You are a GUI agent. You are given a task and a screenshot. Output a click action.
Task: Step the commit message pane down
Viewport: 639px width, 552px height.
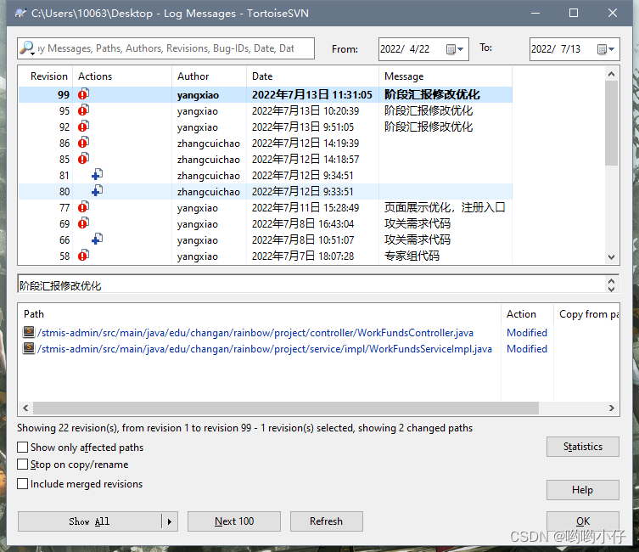(611, 289)
